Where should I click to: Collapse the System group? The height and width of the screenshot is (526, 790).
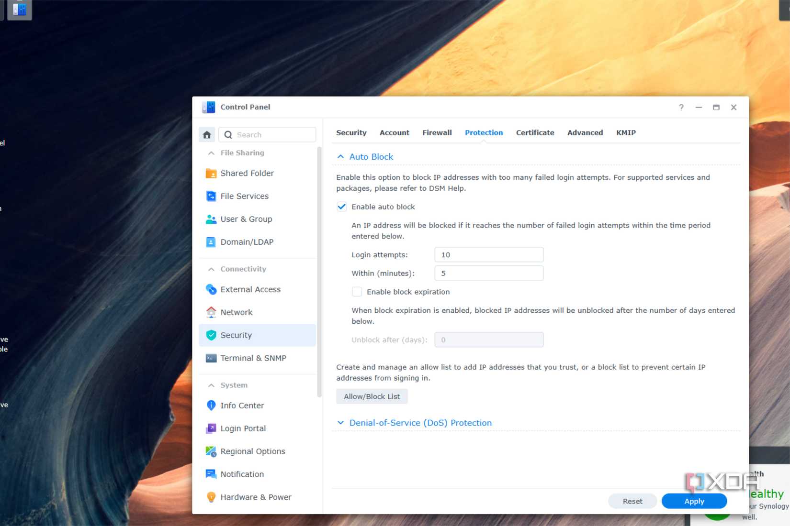coord(211,385)
